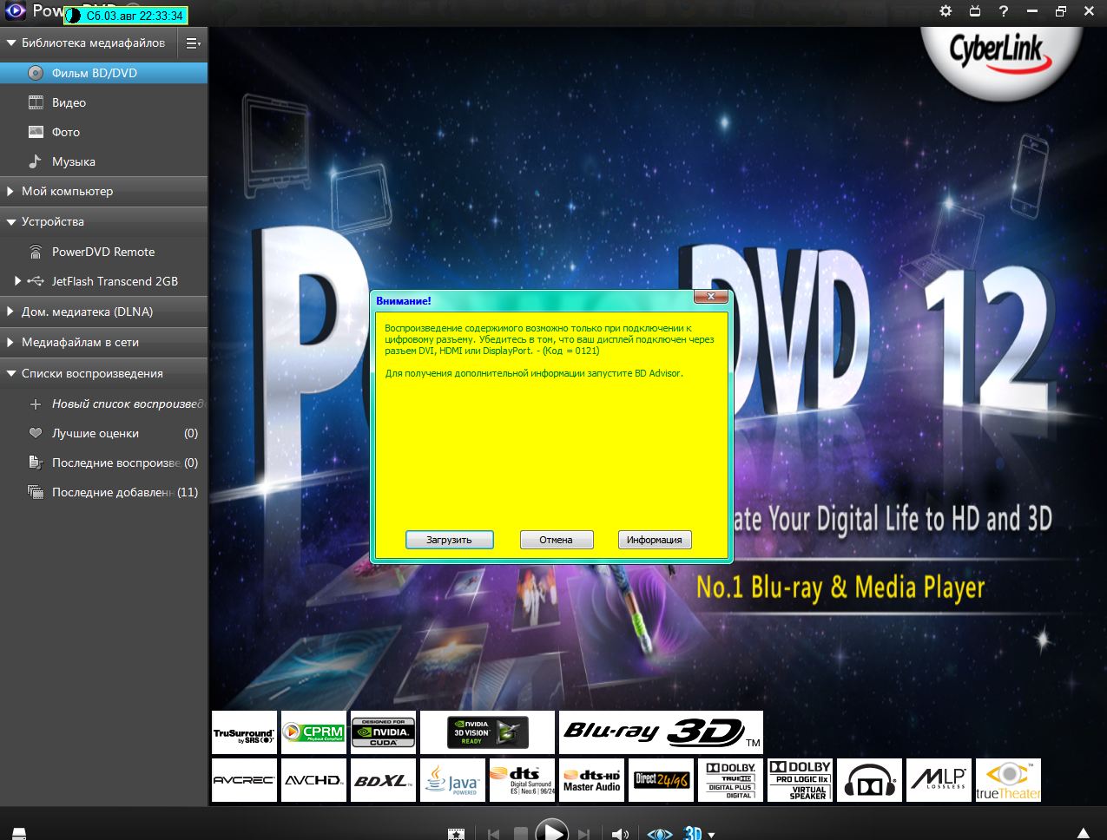Image resolution: width=1107 pixels, height=840 pixels.
Task: Click the icon beside Последние добавленные
Action: pos(36,492)
